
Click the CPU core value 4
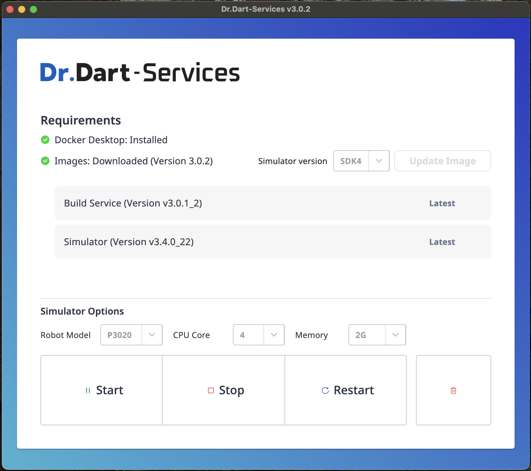click(242, 335)
